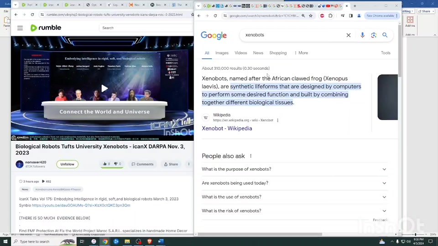The height and width of the screenshot is (246, 438).
Task: Open the More search filters dropdown
Action: (x=301, y=53)
